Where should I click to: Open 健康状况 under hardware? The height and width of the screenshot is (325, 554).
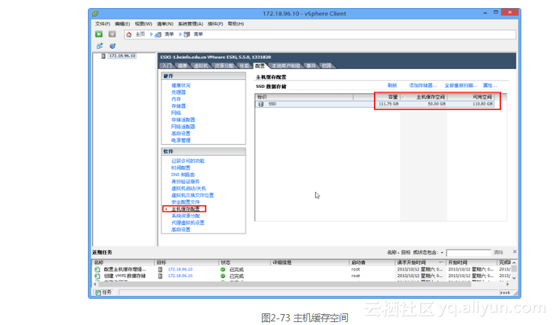click(181, 86)
